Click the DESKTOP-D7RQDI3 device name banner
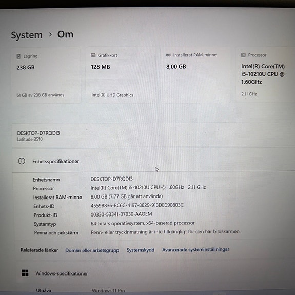This screenshot has width=295, height=295. (154, 135)
